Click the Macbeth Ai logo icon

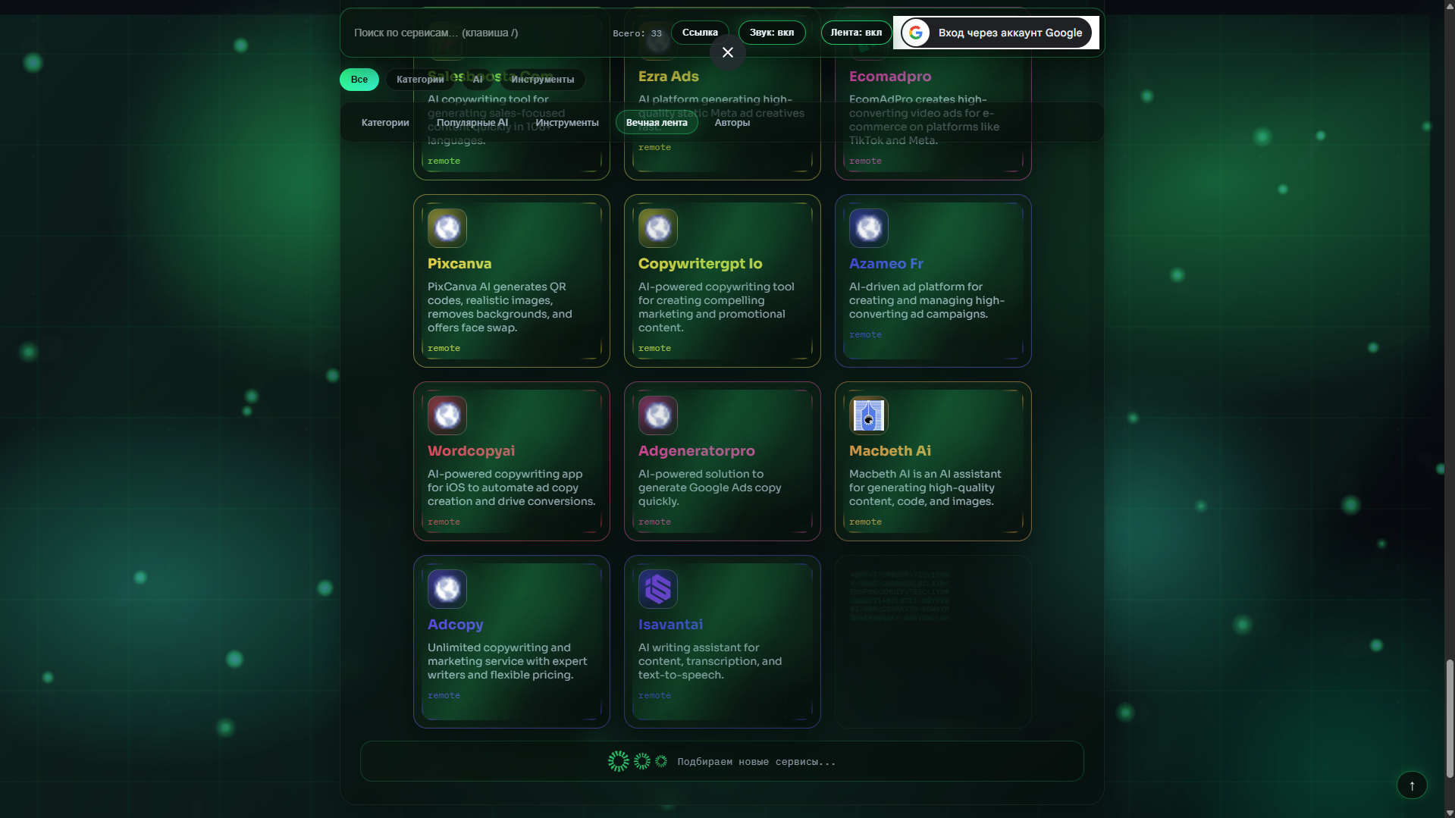point(868,415)
